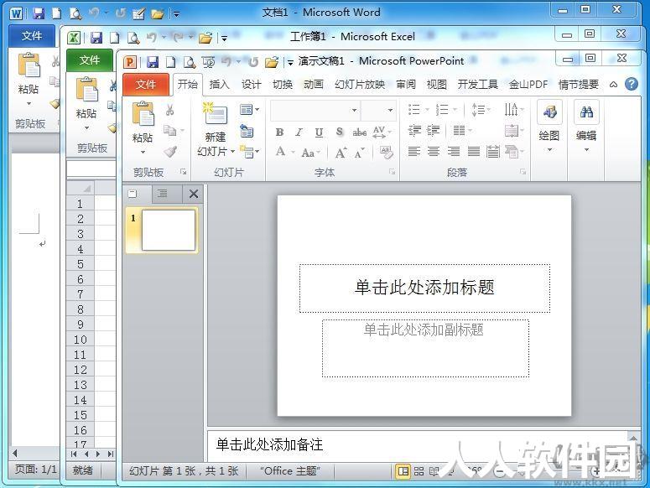Click Save in PowerPoint quick access toolbar

[x=153, y=62]
